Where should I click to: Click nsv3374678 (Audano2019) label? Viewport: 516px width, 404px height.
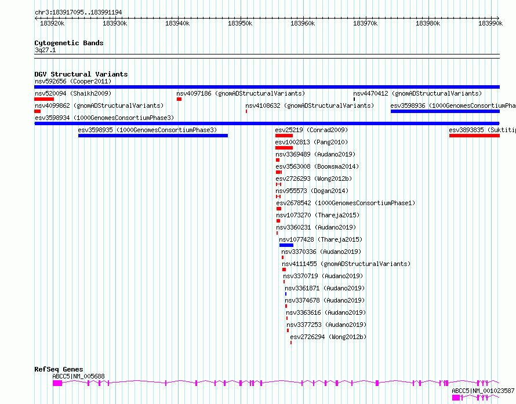[325, 300]
